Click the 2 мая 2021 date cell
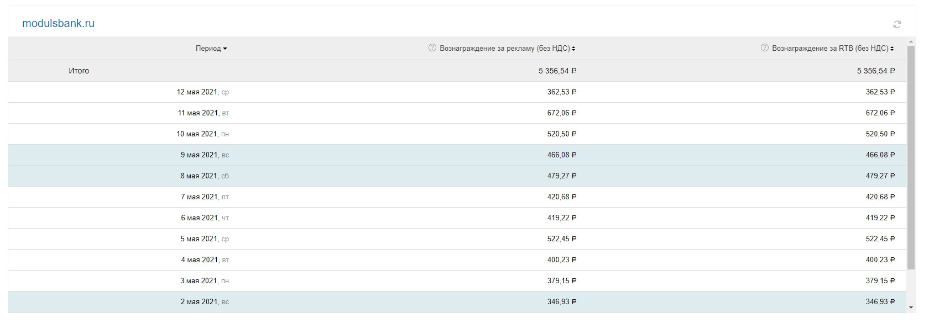Screen dimensions: 929x323 (202, 302)
